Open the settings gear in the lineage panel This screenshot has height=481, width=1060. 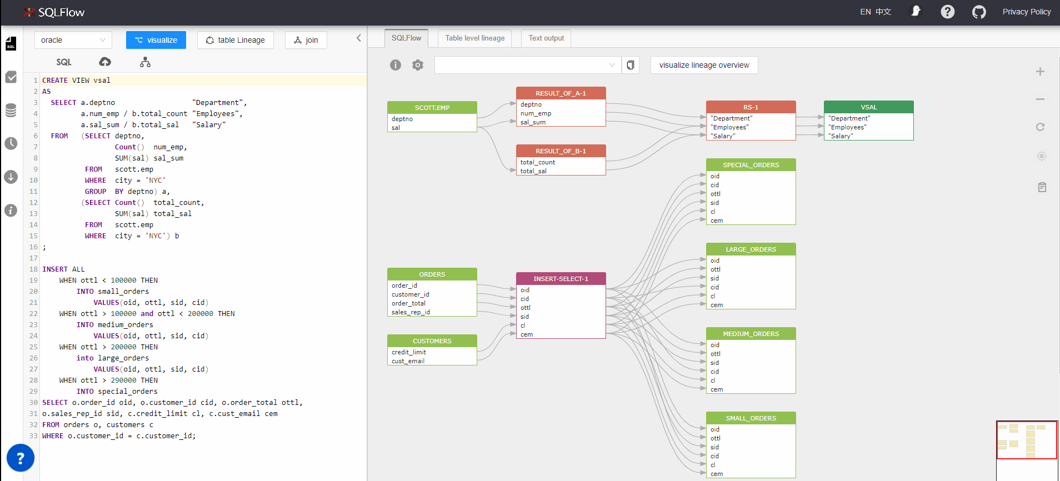418,65
